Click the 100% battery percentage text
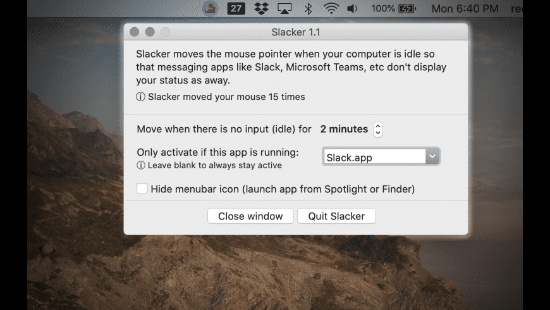550x310 pixels. pos(383,8)
